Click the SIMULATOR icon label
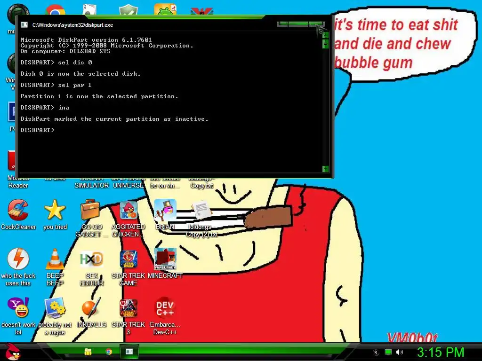The height and width of the screenshot is (361, 482). coord(91,185)
